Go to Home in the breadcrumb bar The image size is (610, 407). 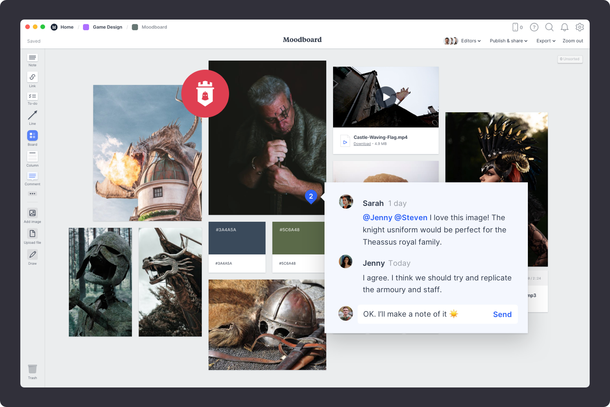(67, 27)
